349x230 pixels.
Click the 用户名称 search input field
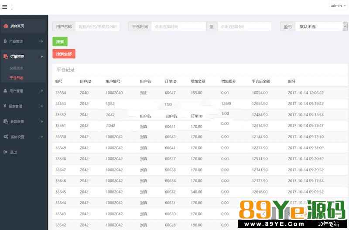point(97,27)
